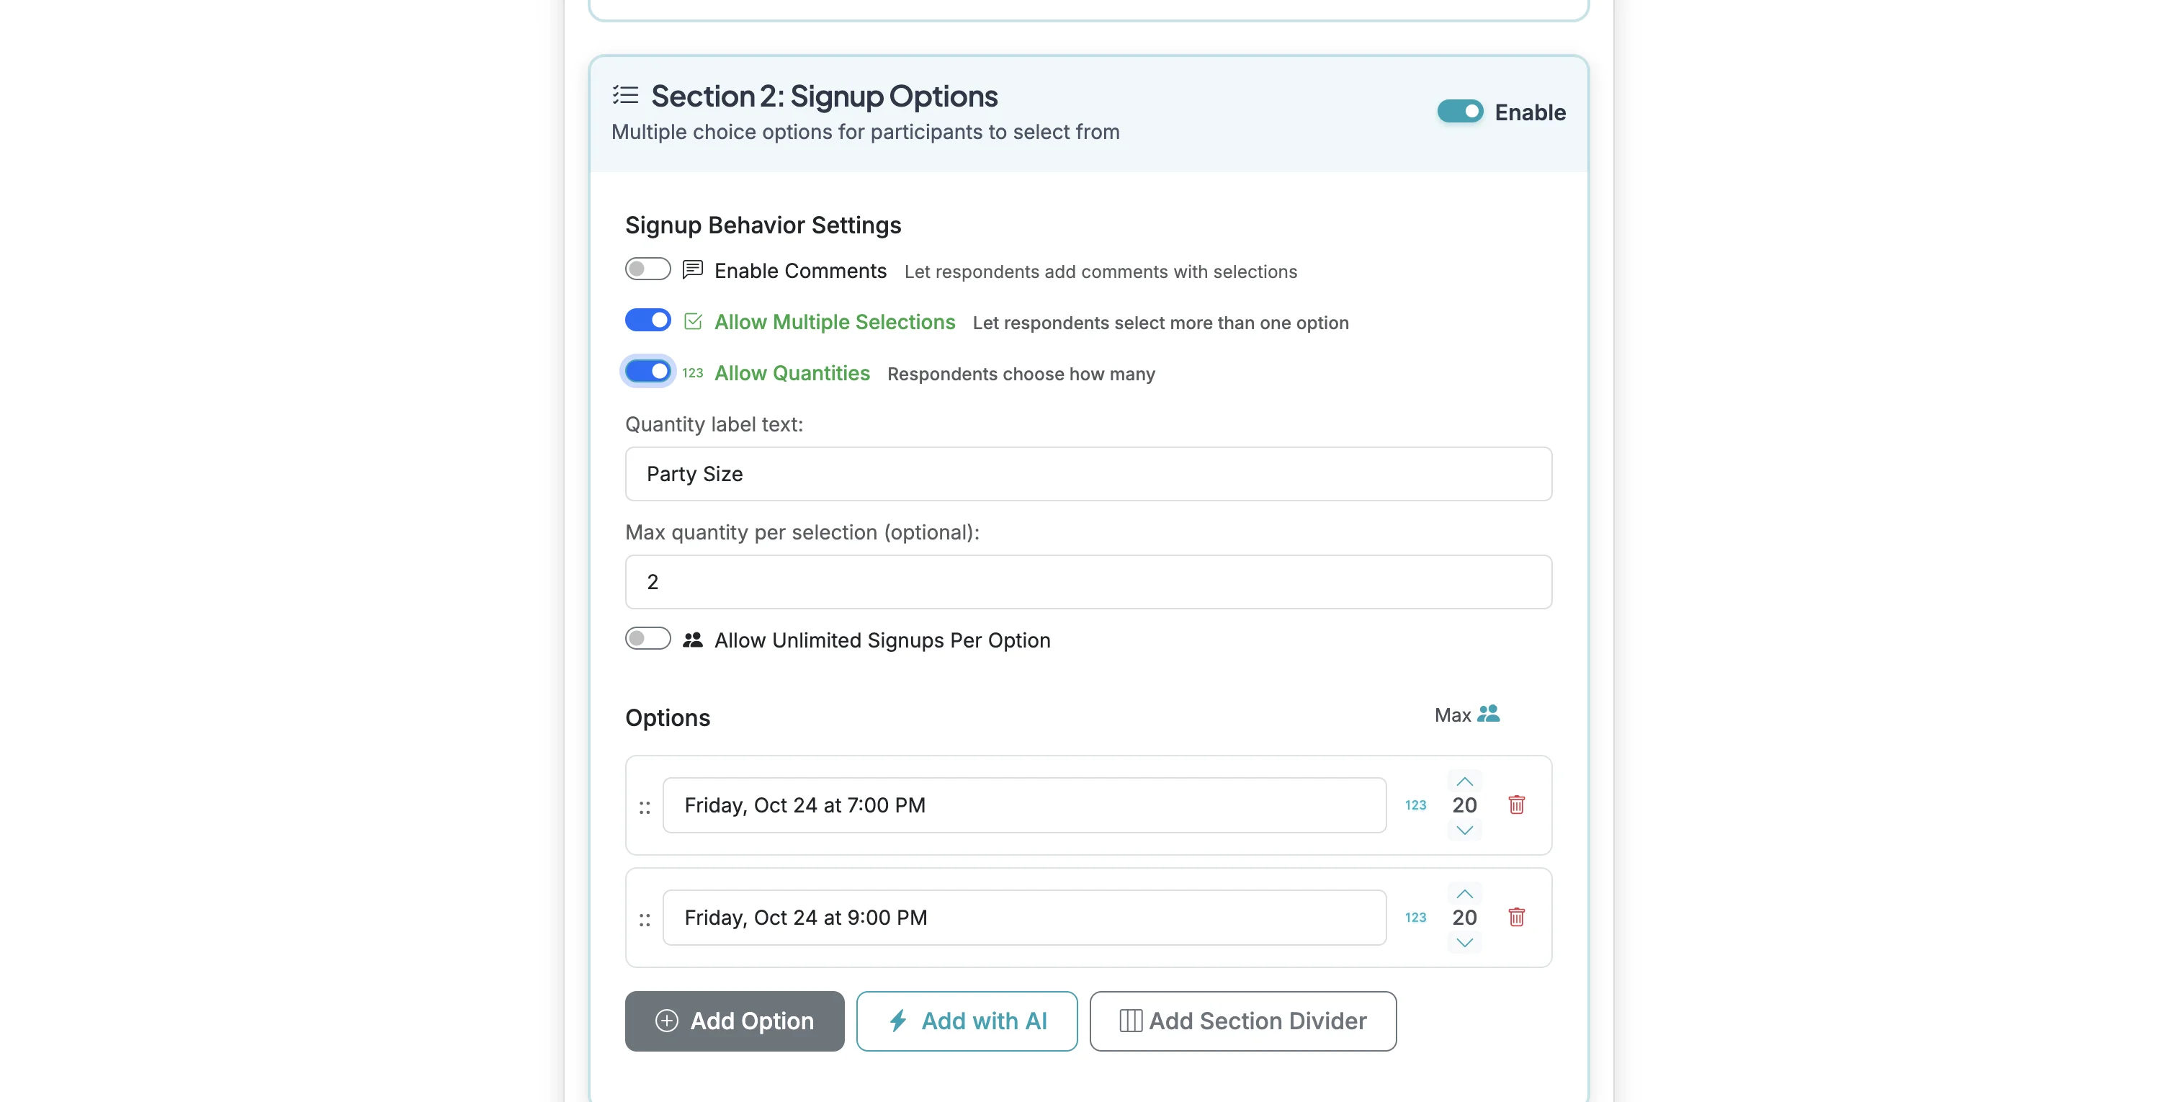The height and width of the screenshot is (1102, 2178).
Task: Click the Add Option button
Action: coord(734,1021)
